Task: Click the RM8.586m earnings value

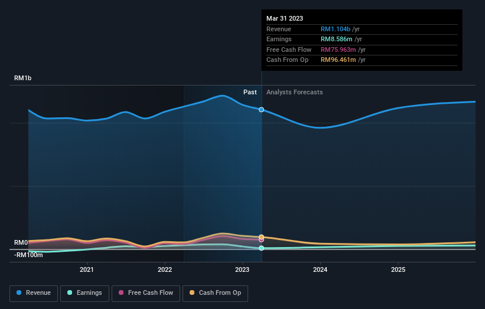Action: pyautogui.click(x=337, y=39)
